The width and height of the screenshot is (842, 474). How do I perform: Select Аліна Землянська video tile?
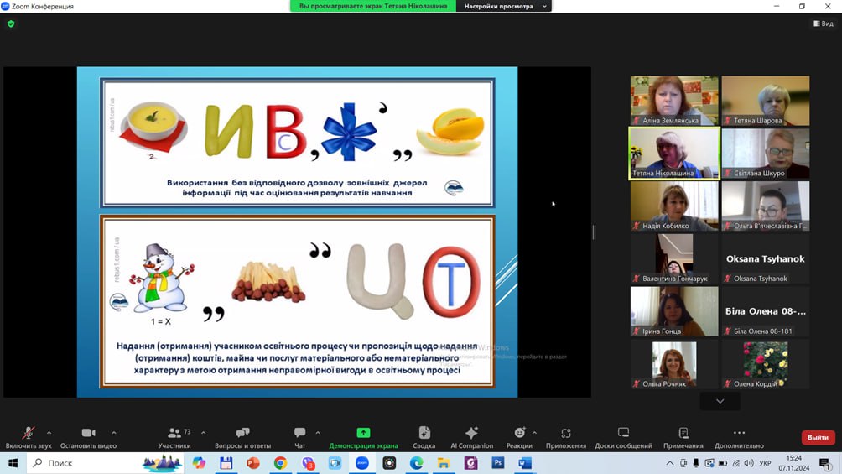tap(674, 101)
